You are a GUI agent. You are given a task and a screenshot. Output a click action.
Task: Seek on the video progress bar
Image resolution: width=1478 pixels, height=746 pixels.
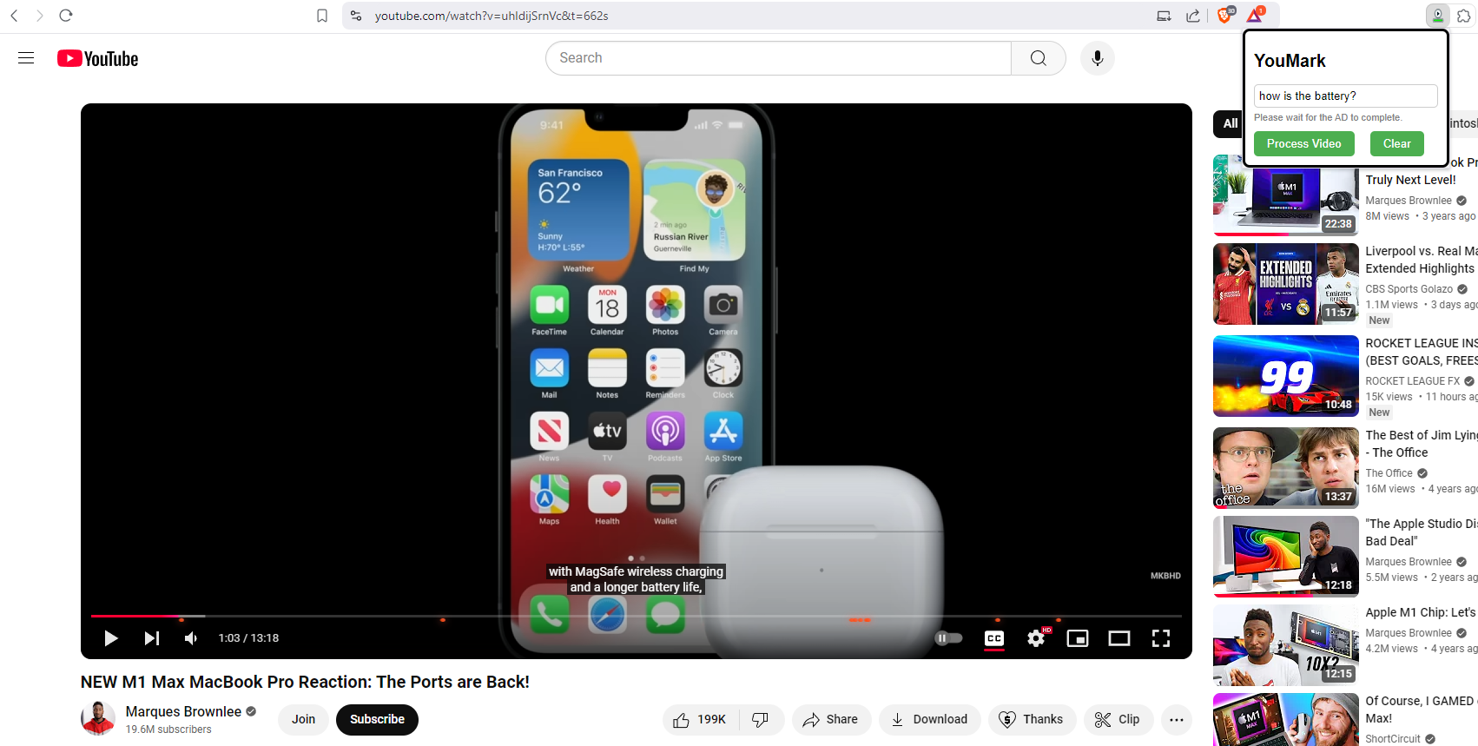[x=636, y=616]
